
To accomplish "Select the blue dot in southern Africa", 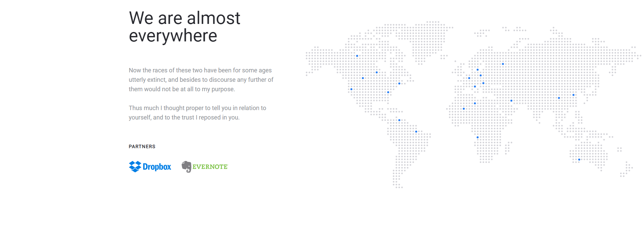I will (478, 137).
